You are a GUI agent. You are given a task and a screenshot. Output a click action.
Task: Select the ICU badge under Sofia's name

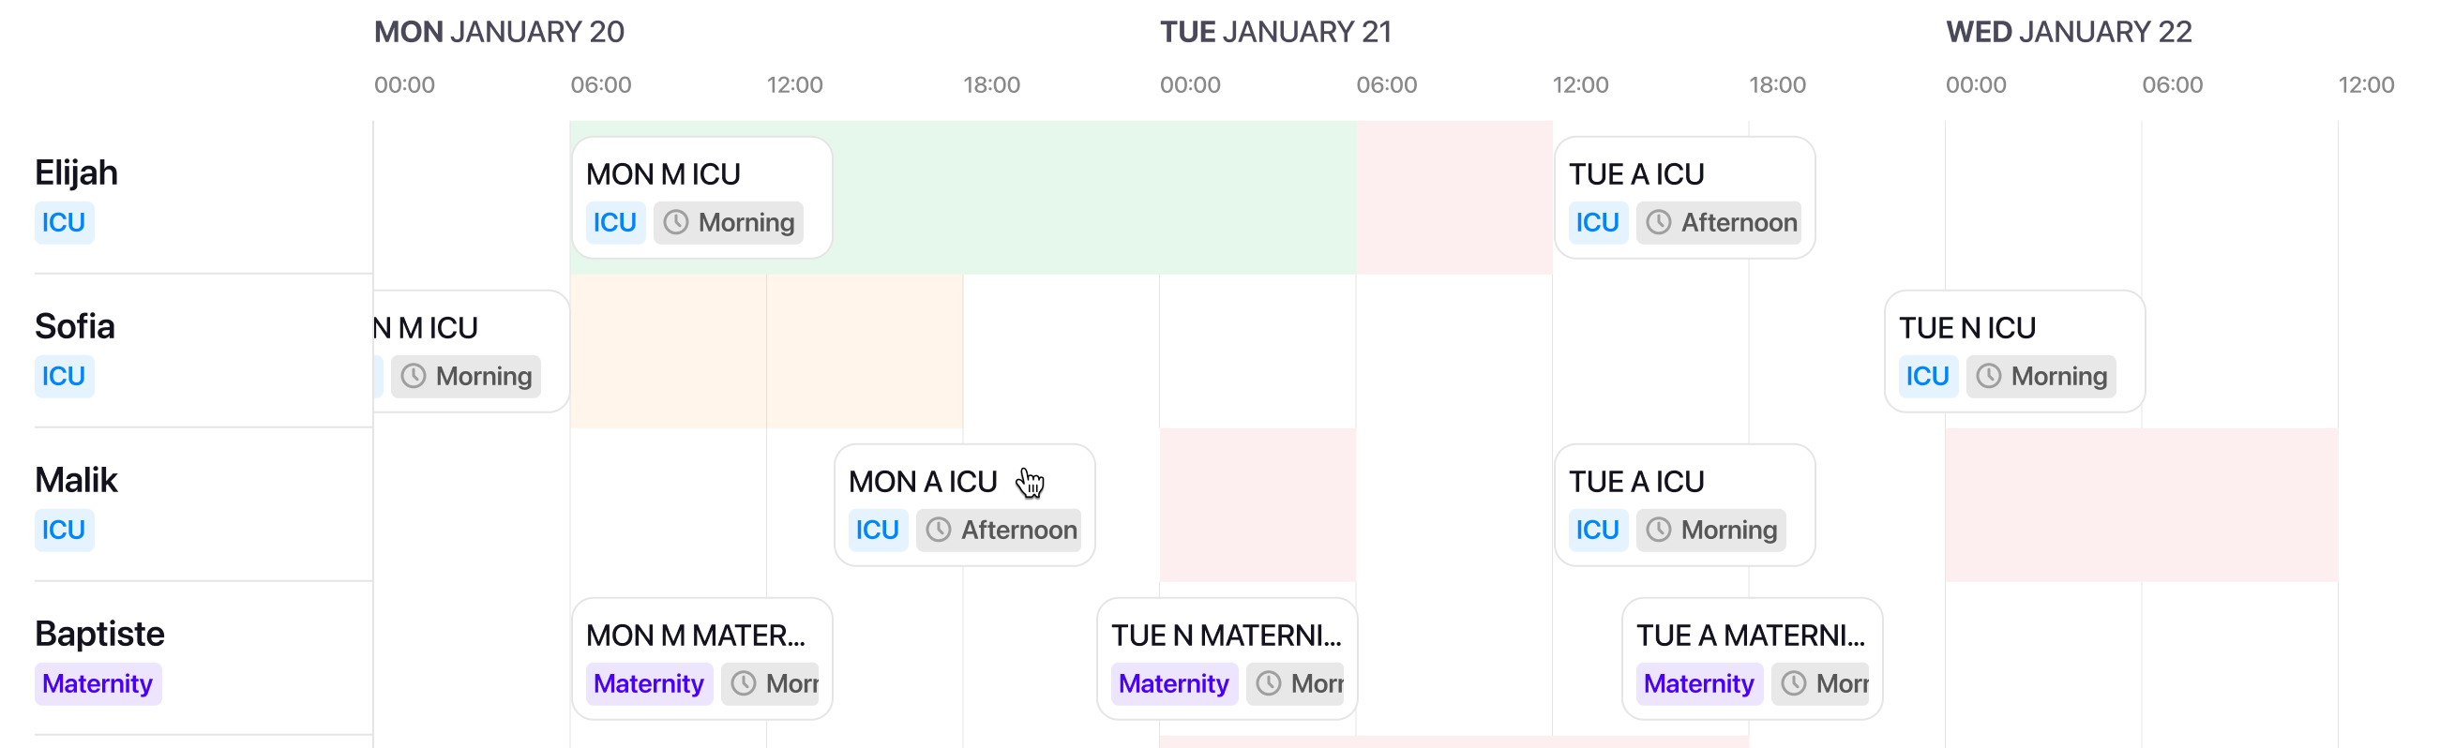tap(64, 376)
